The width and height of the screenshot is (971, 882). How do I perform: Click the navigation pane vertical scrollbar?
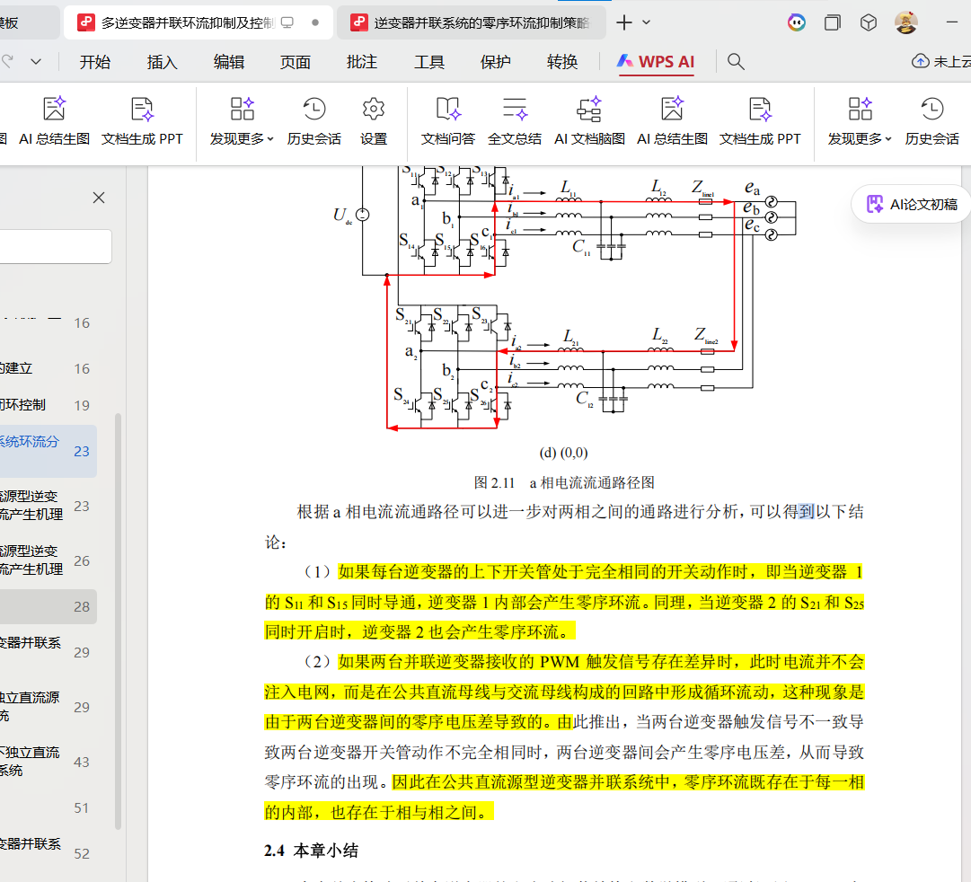[x=117, y=620]
